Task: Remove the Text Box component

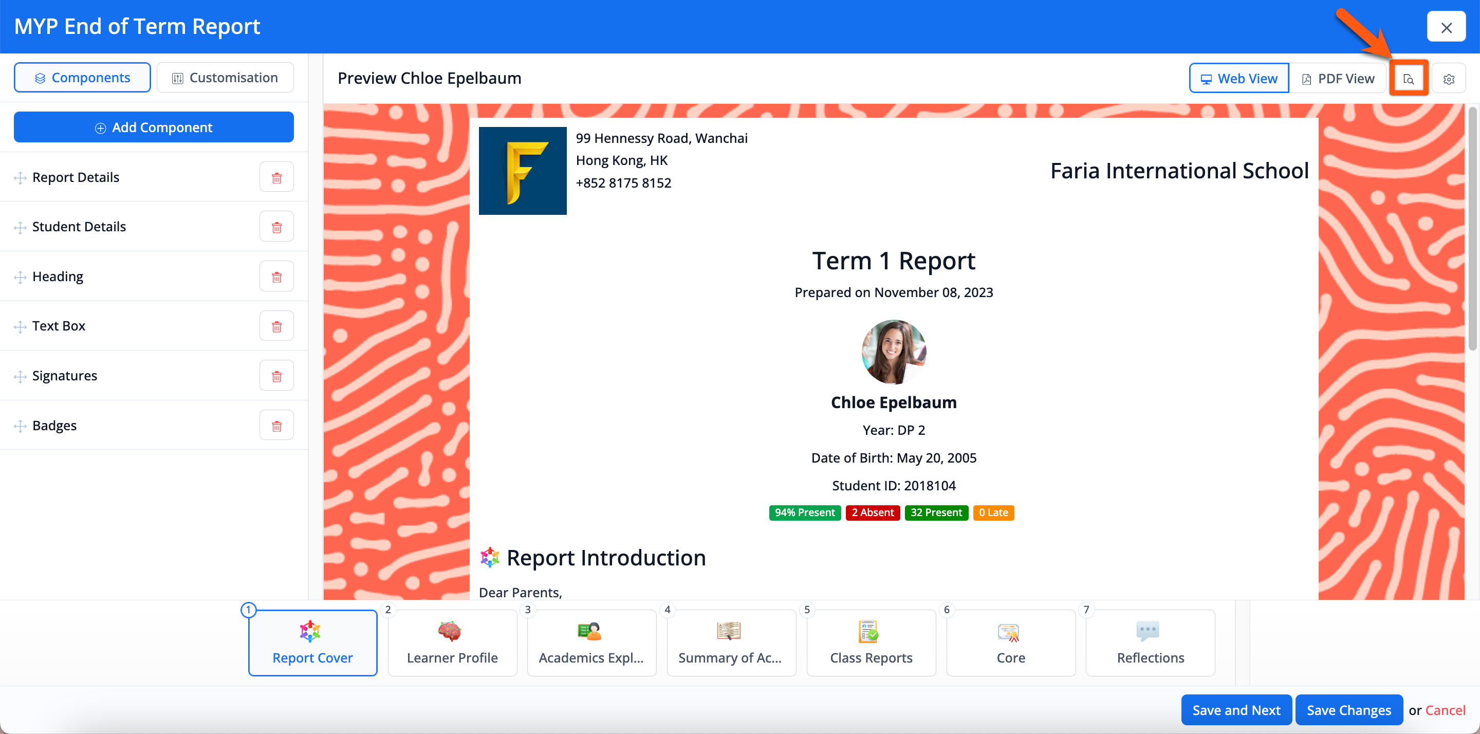Action: pos(276,326)
